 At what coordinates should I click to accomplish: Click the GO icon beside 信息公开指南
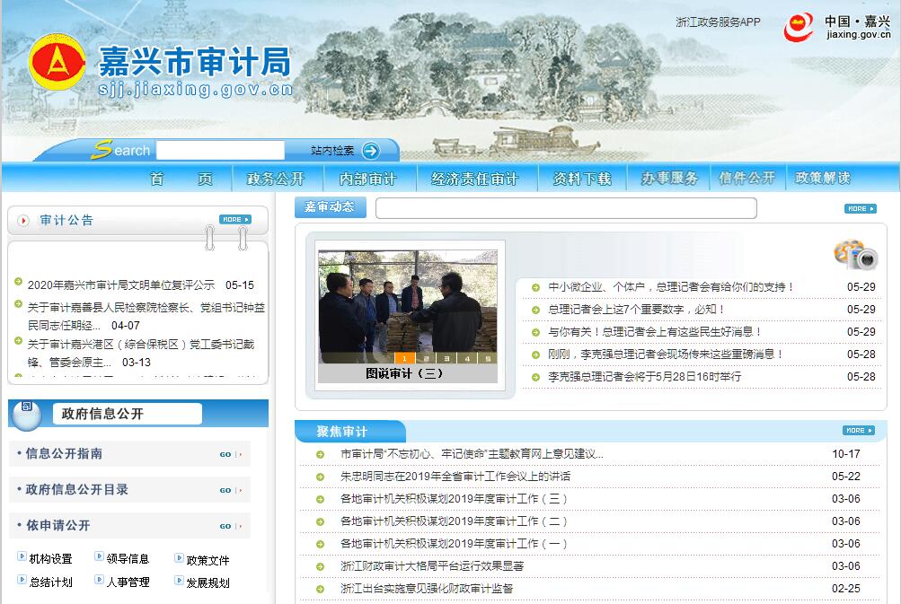pyautogui.click(x=230, y=454)
